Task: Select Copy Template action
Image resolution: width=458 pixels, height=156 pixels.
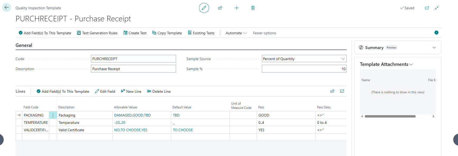Action: (x=167, y=33)
